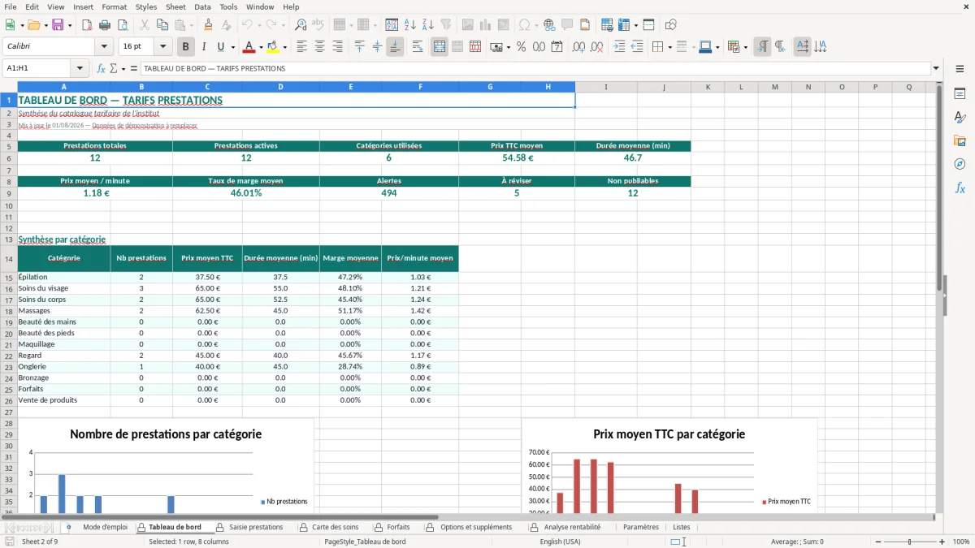The height and width of the screenshot is (548, 975).
Task: Open Font Size dropdown list
Action: tap(163, 47)
